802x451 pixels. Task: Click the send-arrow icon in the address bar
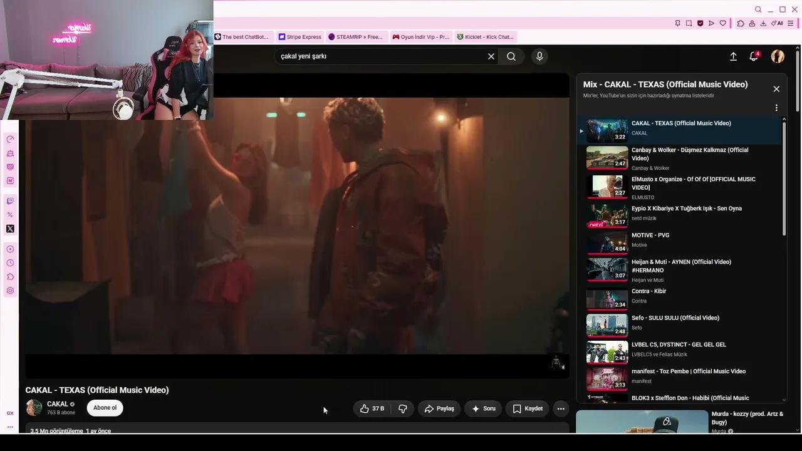pos(711,23)
